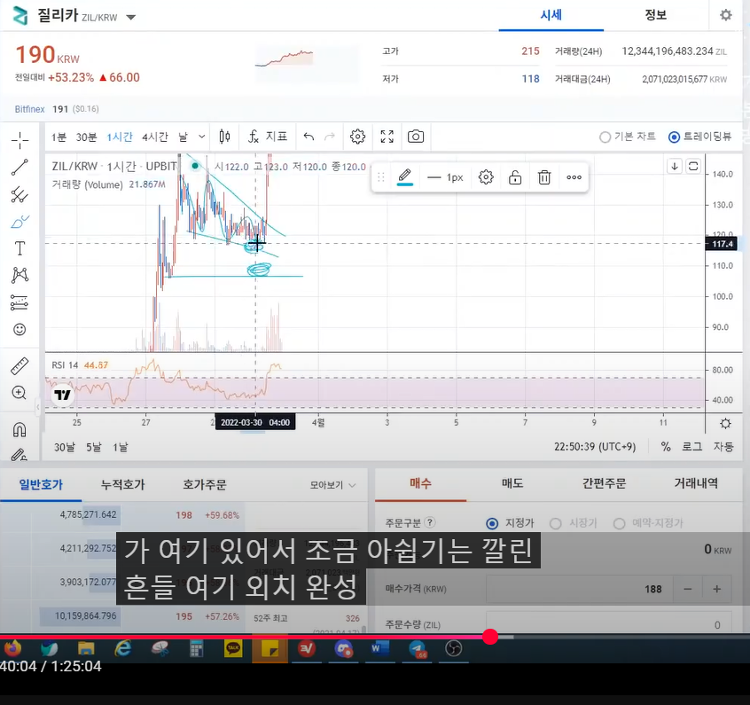Open the 일반호가 tab

click(x=41, y=485)
